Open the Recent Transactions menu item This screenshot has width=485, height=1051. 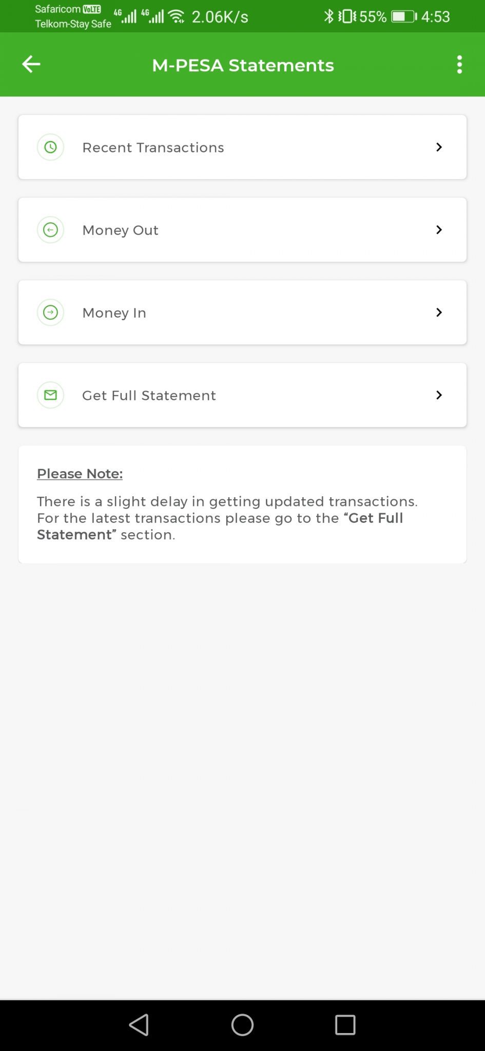click(x=242, y=147)
